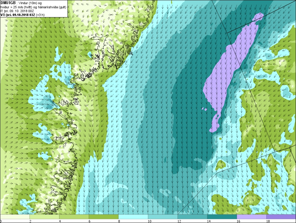Click the legend scale label '18'

(x=268, y=221)
